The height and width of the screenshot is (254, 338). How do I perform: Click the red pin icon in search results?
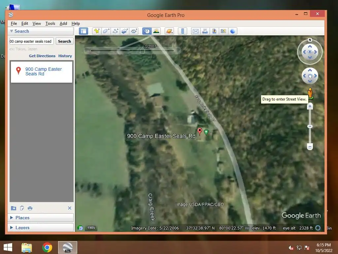point(18,71)
